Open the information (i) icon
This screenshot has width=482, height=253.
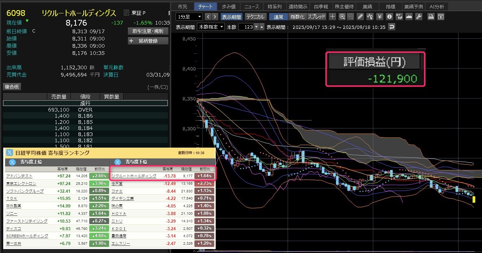click(390, 17)
